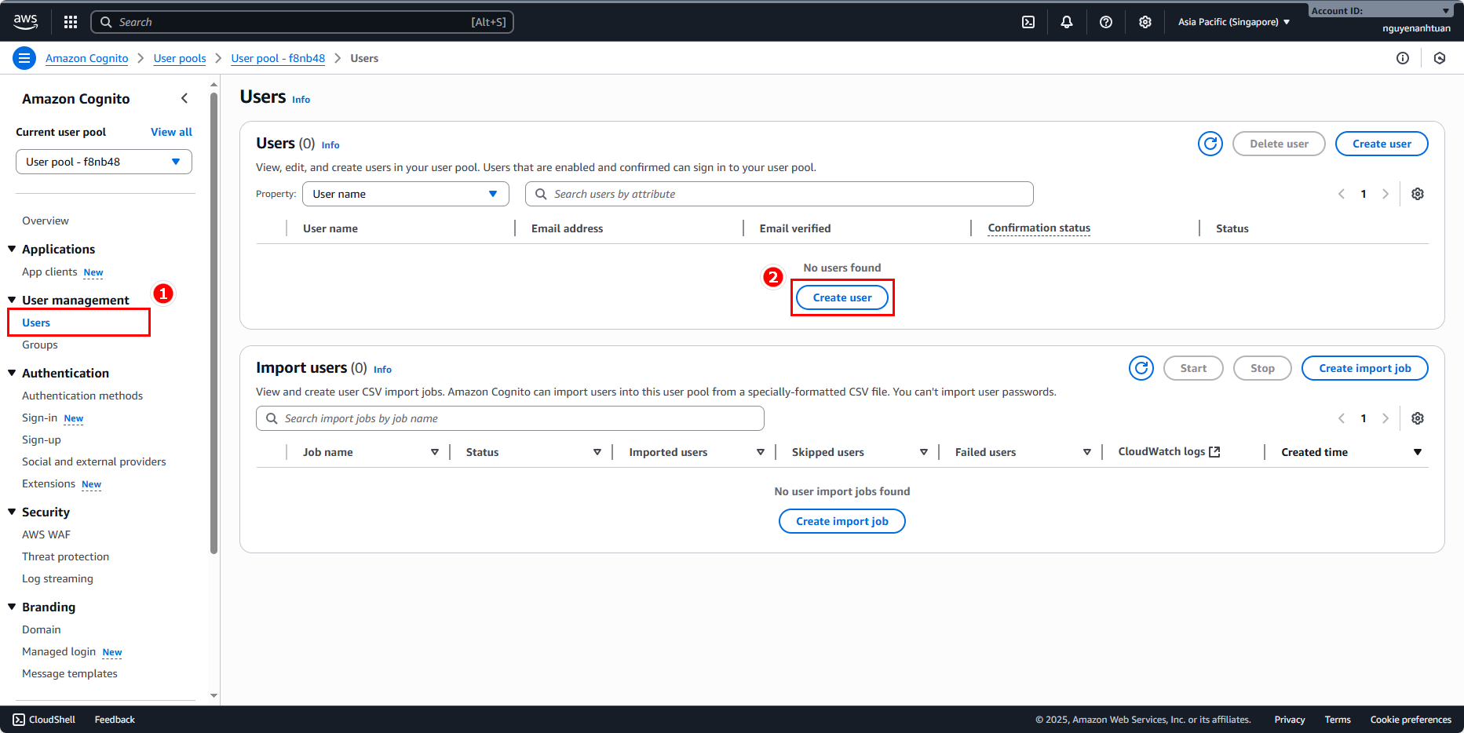Click Create user under No users found
Viewport: 1464px width, 733px height.
[x=842, y=297]
